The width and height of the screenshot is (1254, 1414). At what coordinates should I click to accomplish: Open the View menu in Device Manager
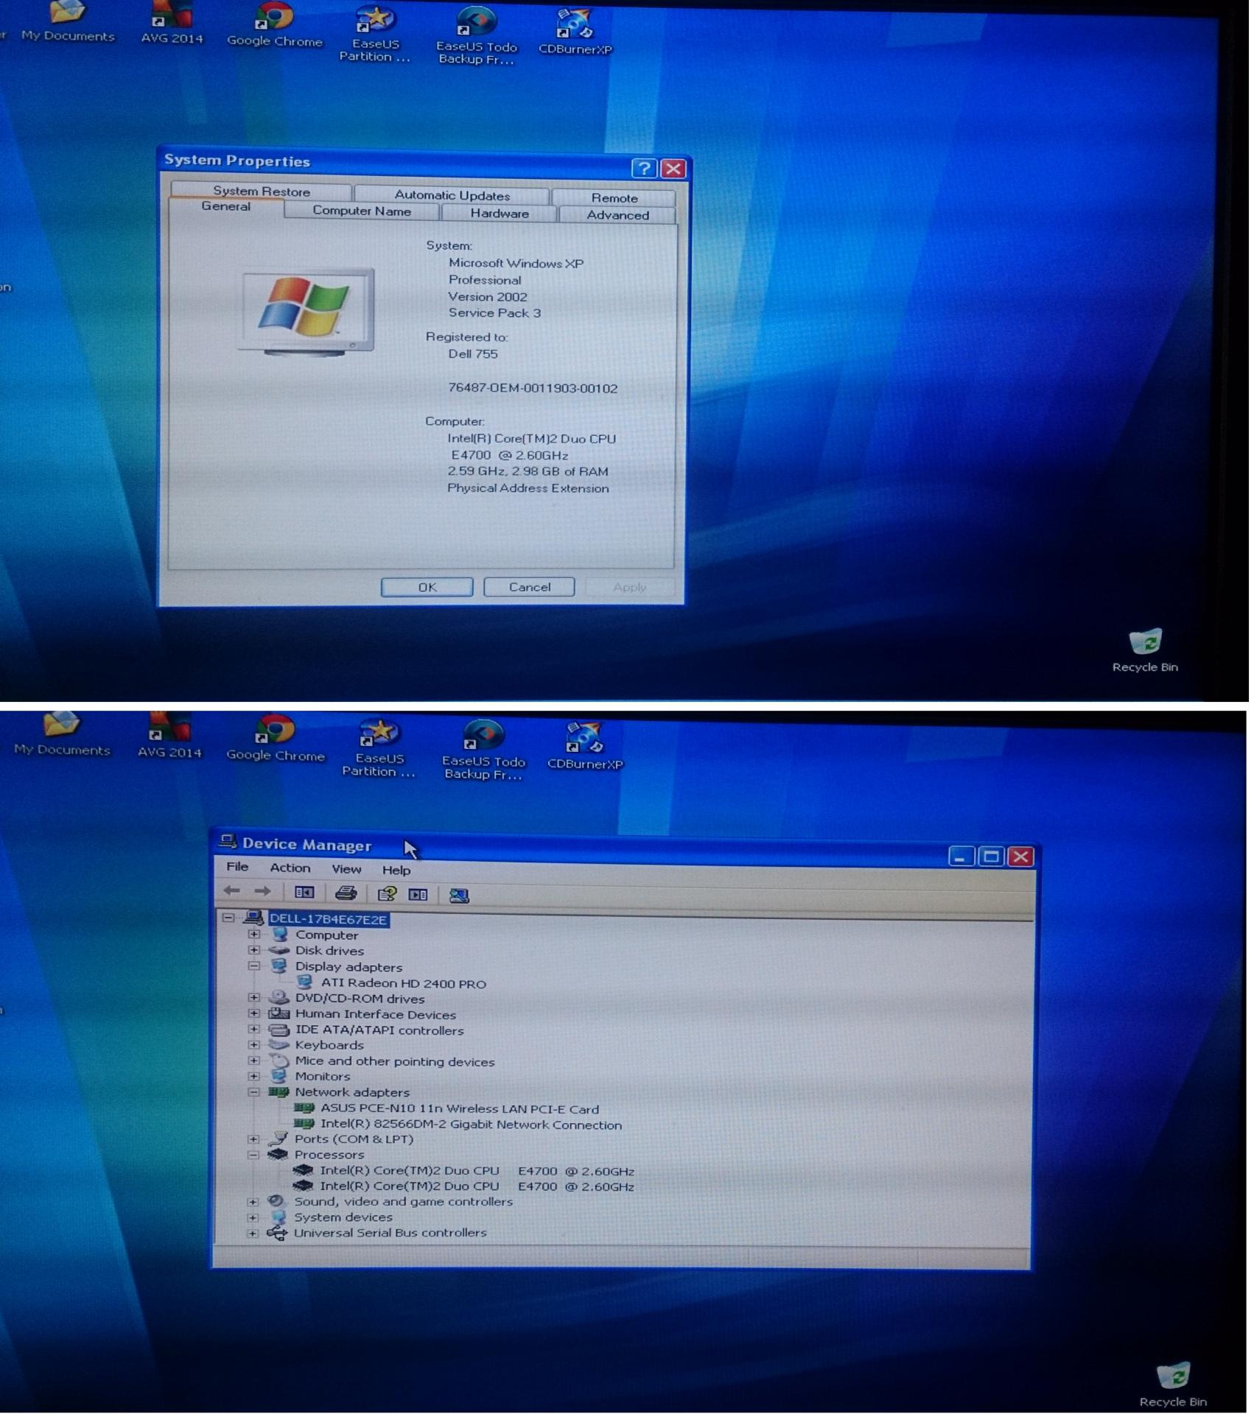coord(346,870)
